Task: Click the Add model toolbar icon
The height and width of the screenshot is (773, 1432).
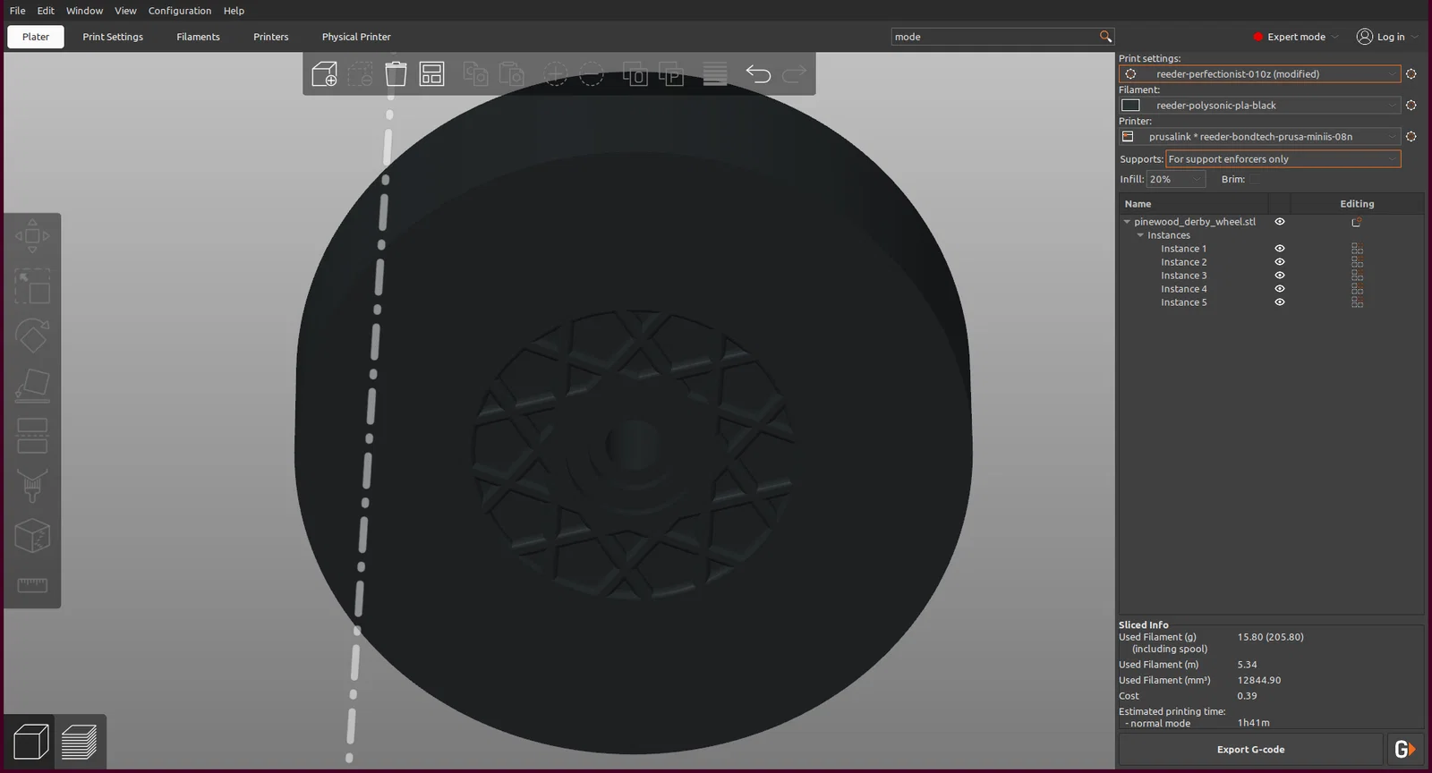Action: 324,73
